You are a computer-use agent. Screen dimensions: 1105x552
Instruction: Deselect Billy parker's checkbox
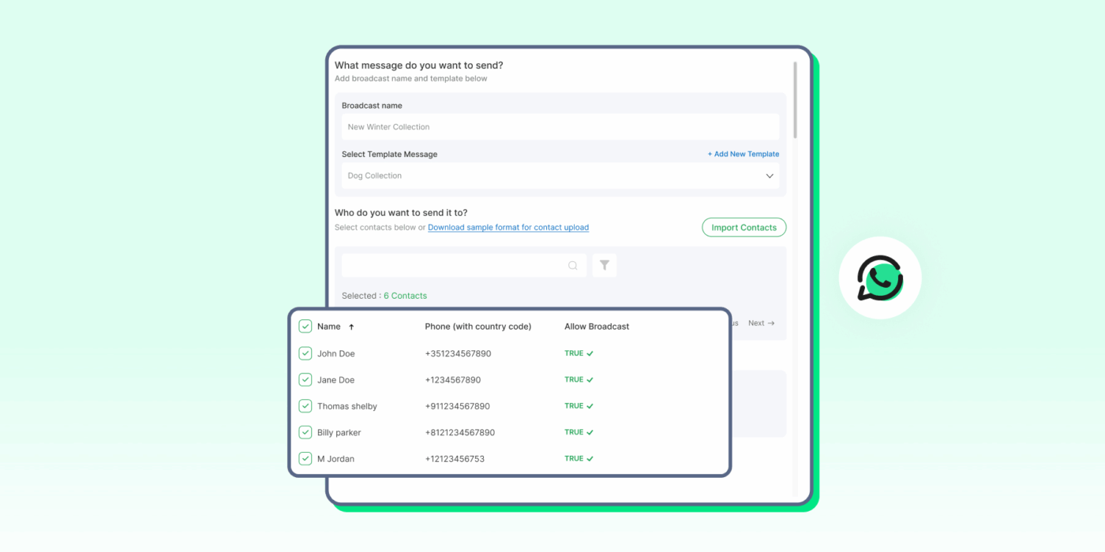(305, 432)
